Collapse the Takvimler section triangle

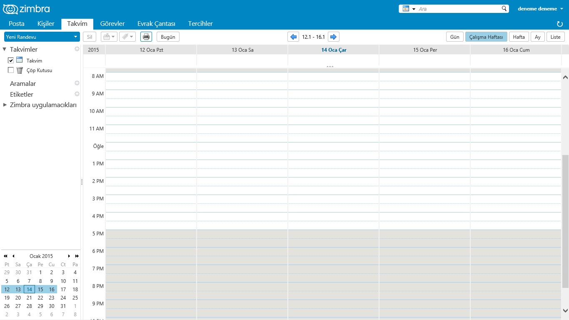click(x=4, y=49)
